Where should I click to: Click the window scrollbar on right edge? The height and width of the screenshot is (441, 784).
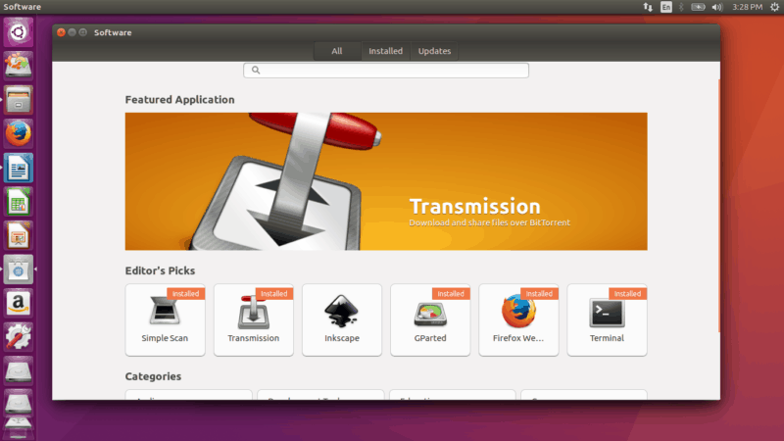point(718,205)
